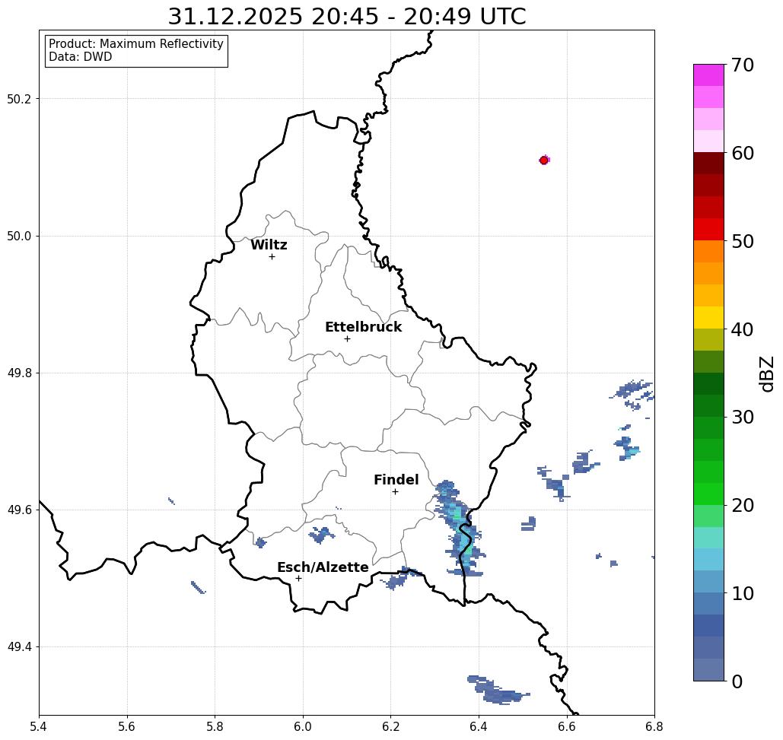Click the 50 tick on the colorbar
The width and height of the screenshot is (783, 740).
(x=743, y=242)
